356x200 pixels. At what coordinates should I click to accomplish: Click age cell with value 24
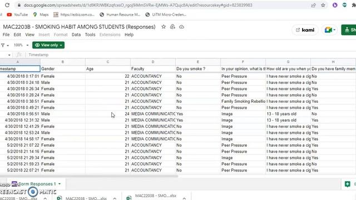click(108, 114)
